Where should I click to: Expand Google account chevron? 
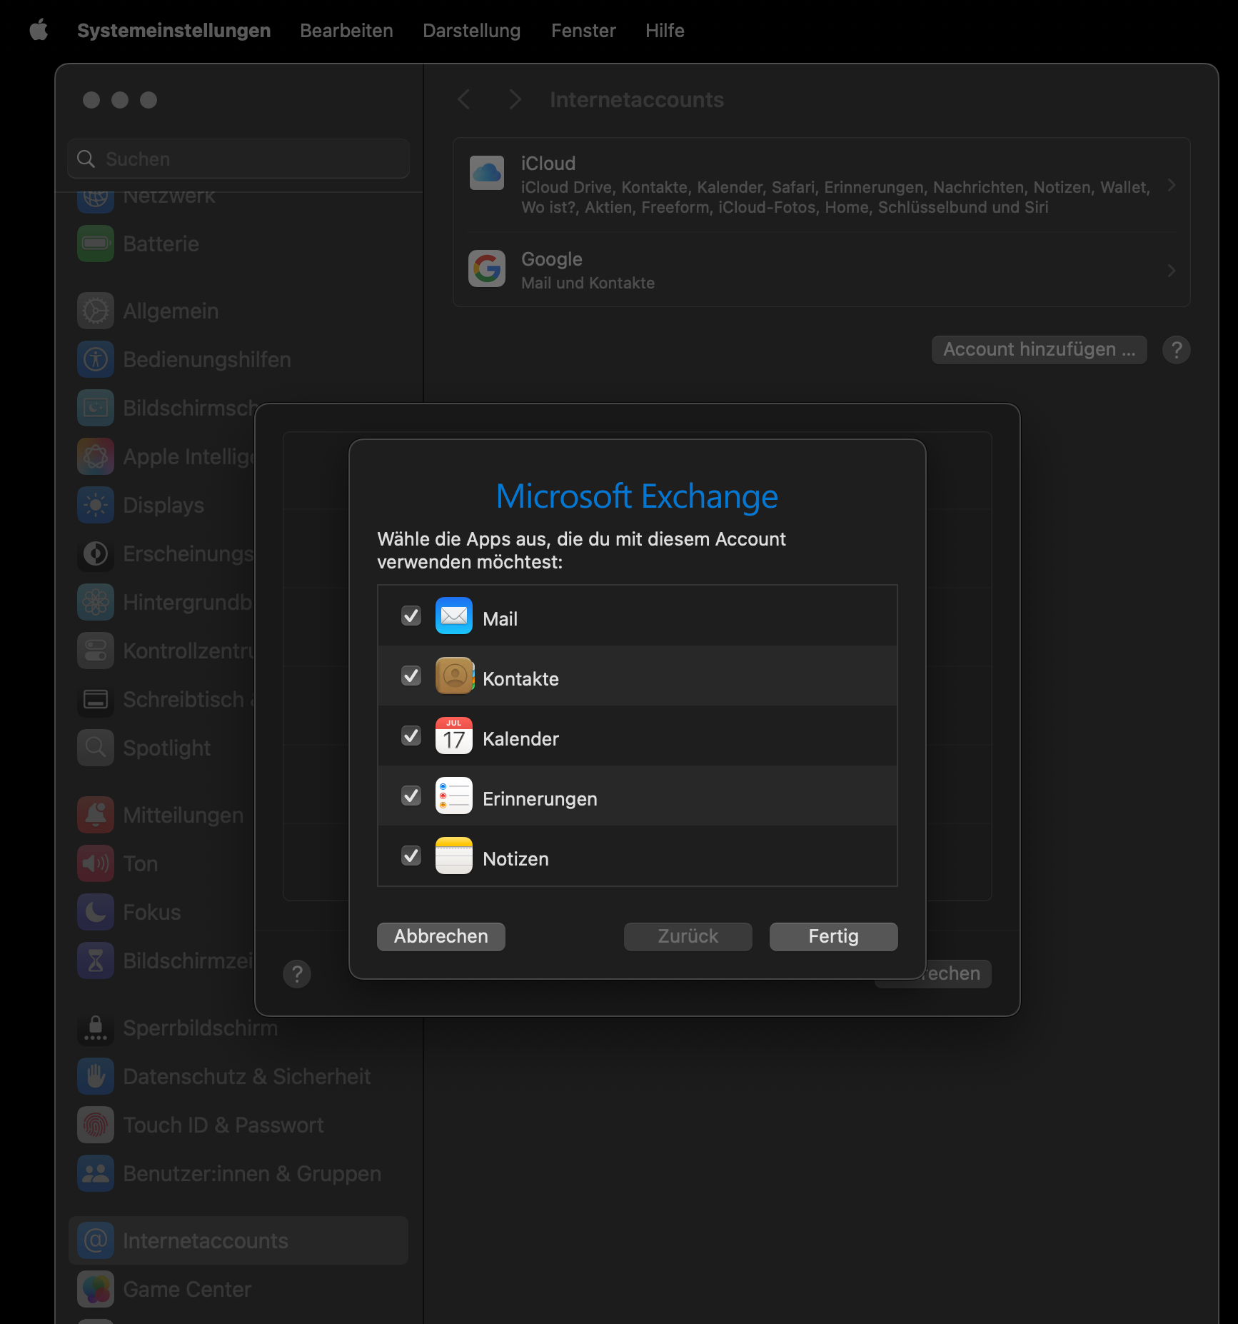[x=1171, y=271]
